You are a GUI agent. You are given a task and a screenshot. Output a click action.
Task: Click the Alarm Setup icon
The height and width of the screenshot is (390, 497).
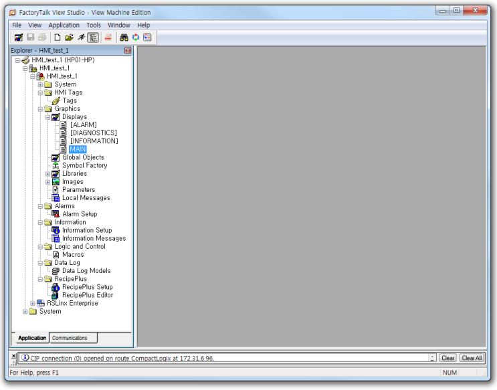(56, 214)
